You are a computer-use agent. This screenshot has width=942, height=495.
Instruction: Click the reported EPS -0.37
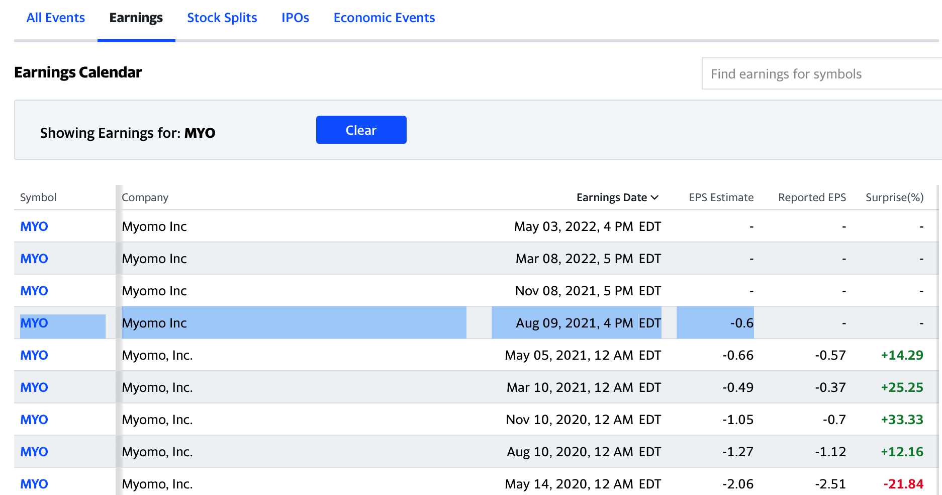tap(830, 387)
